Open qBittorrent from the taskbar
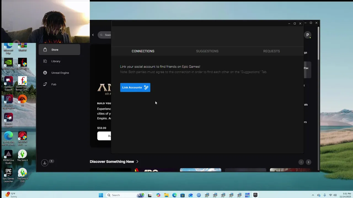 click(199, 195)
